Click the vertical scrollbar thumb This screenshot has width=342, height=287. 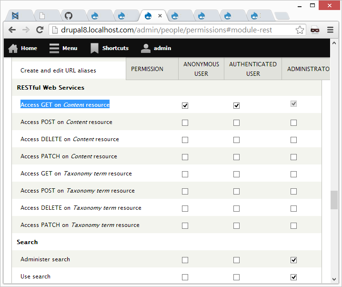[334, 200]
